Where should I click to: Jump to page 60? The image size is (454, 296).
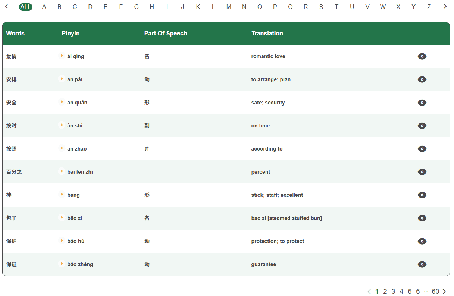(x=435, y=292)
